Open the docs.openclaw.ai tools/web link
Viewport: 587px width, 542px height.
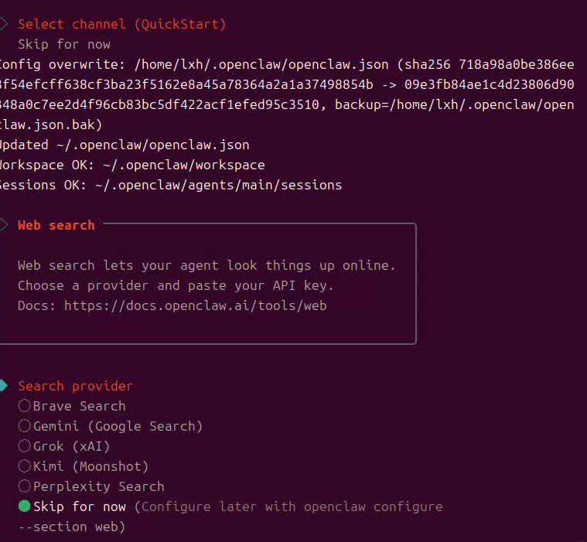click(195, 305)
